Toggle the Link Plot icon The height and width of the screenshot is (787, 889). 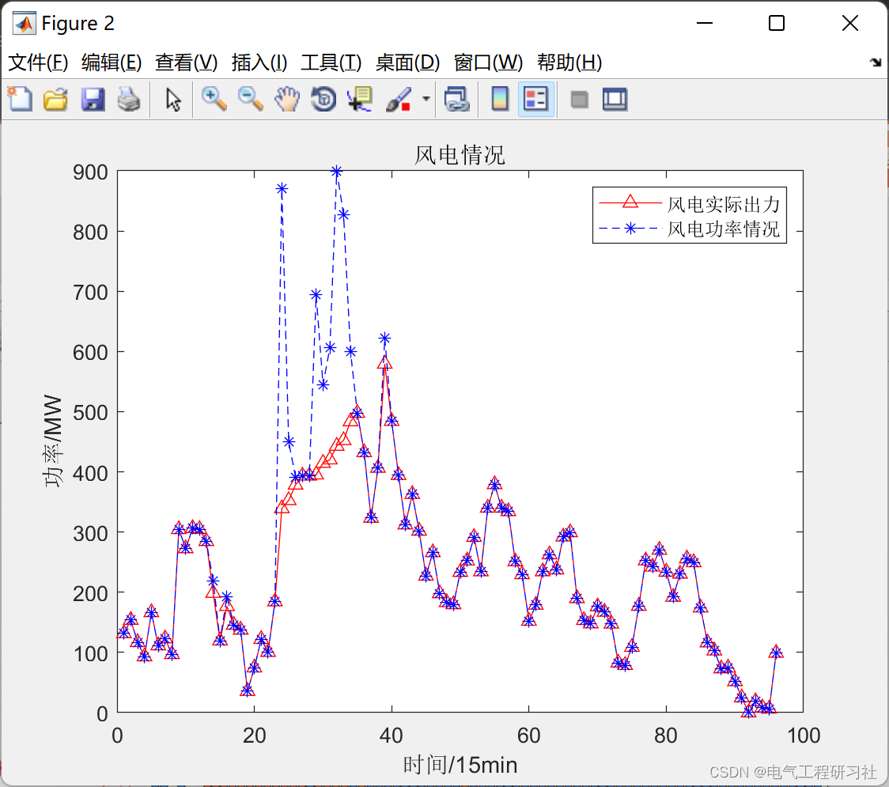(x=457, y=99)
